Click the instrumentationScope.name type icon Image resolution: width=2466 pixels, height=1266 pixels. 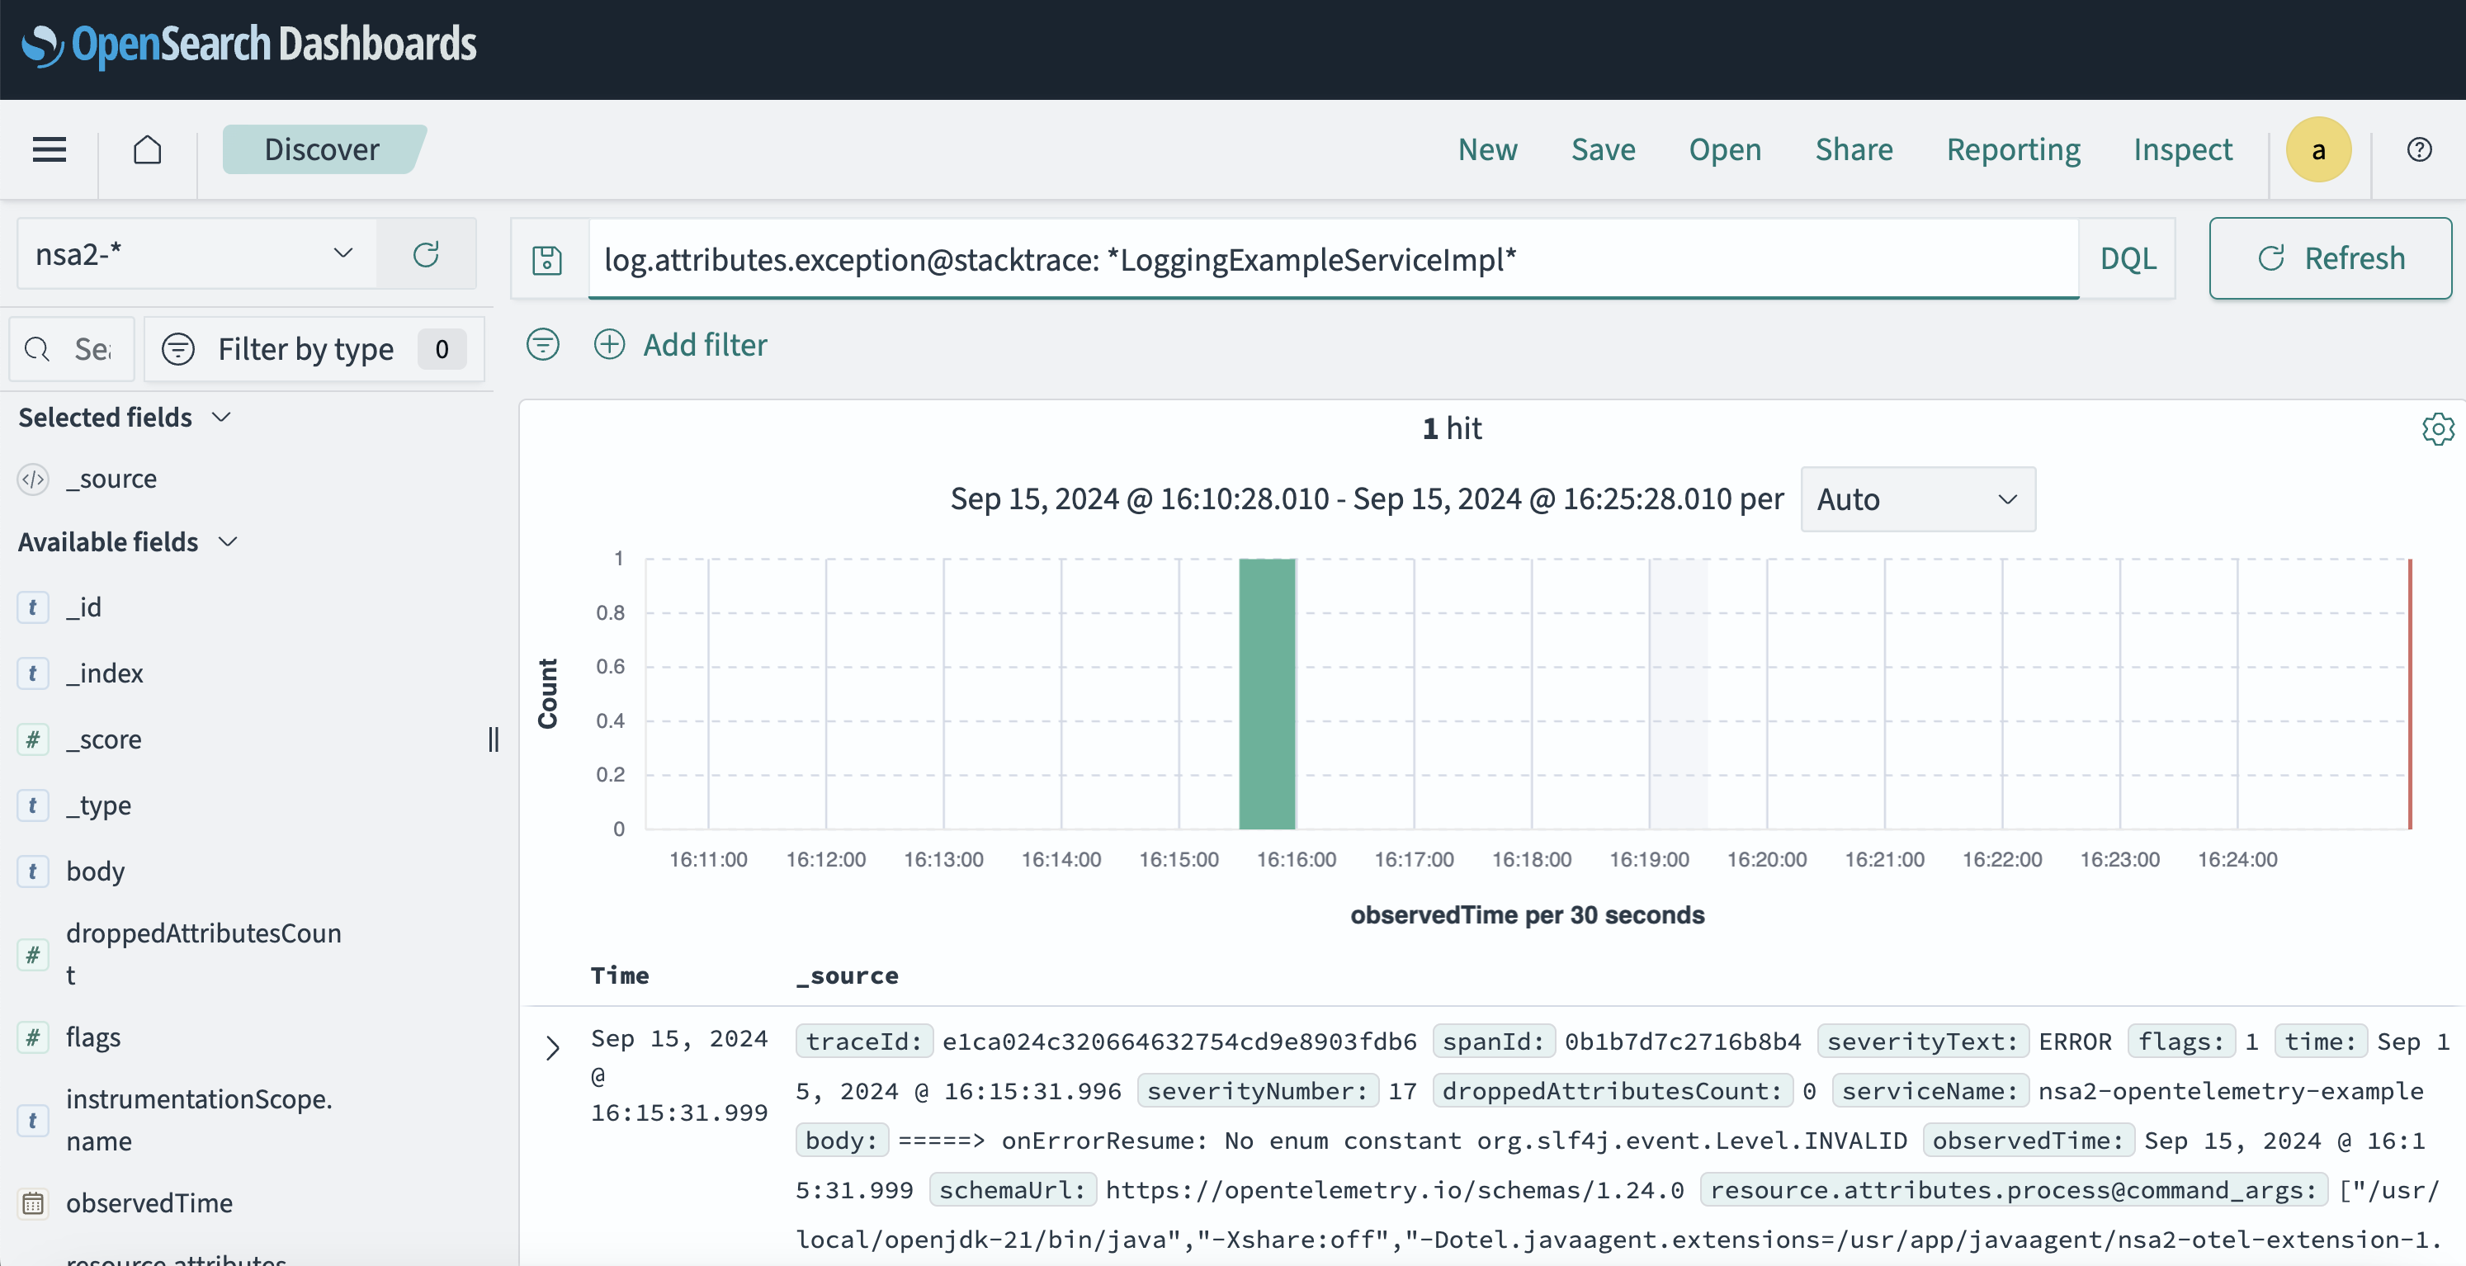point(34,1121)
